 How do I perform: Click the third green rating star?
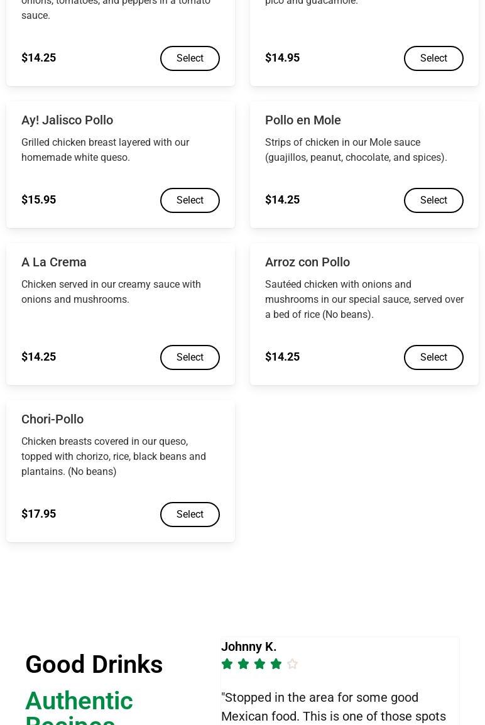pyautogui.click(x=260, y=664)
